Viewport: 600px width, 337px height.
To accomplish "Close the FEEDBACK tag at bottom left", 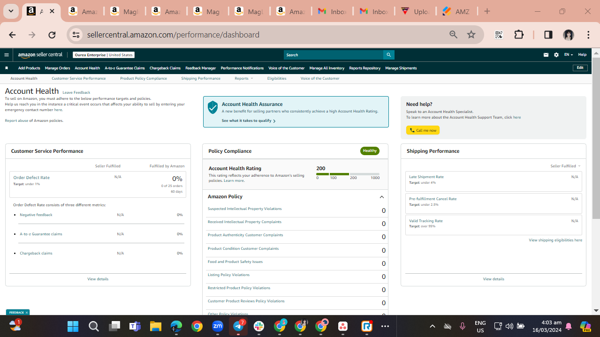I will click(x=27, y=312).
